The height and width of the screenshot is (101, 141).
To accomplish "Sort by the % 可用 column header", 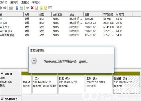I will coord(124,15).
